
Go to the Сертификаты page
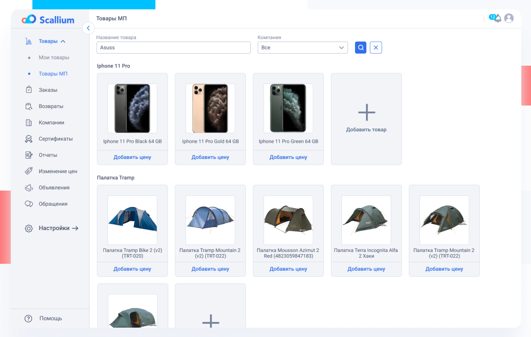(55, 139)
